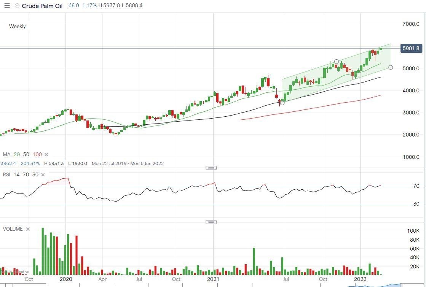The image size is (426, 287).
Task: Select the channel's right-edge anchor circle
Action: coord(391,67)
